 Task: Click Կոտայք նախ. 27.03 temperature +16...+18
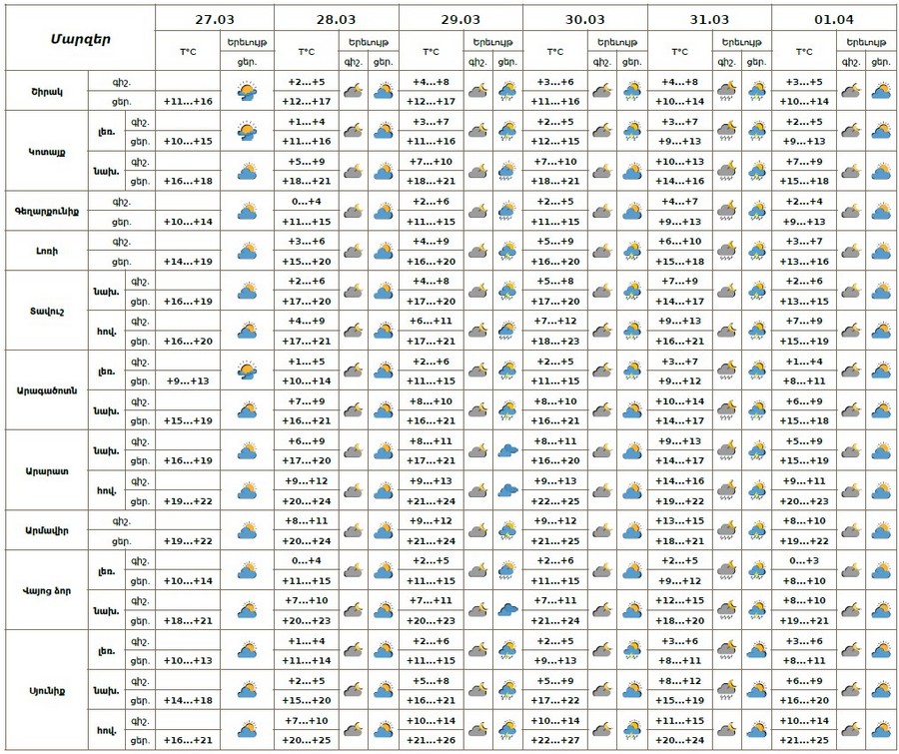(188, 181)
